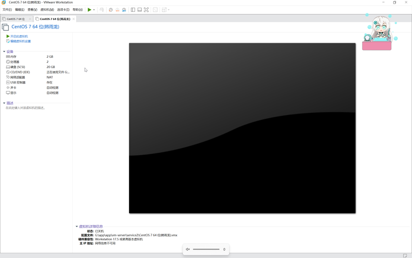
Task: Click the 2 GB memory value
Action: click(50, 57)
